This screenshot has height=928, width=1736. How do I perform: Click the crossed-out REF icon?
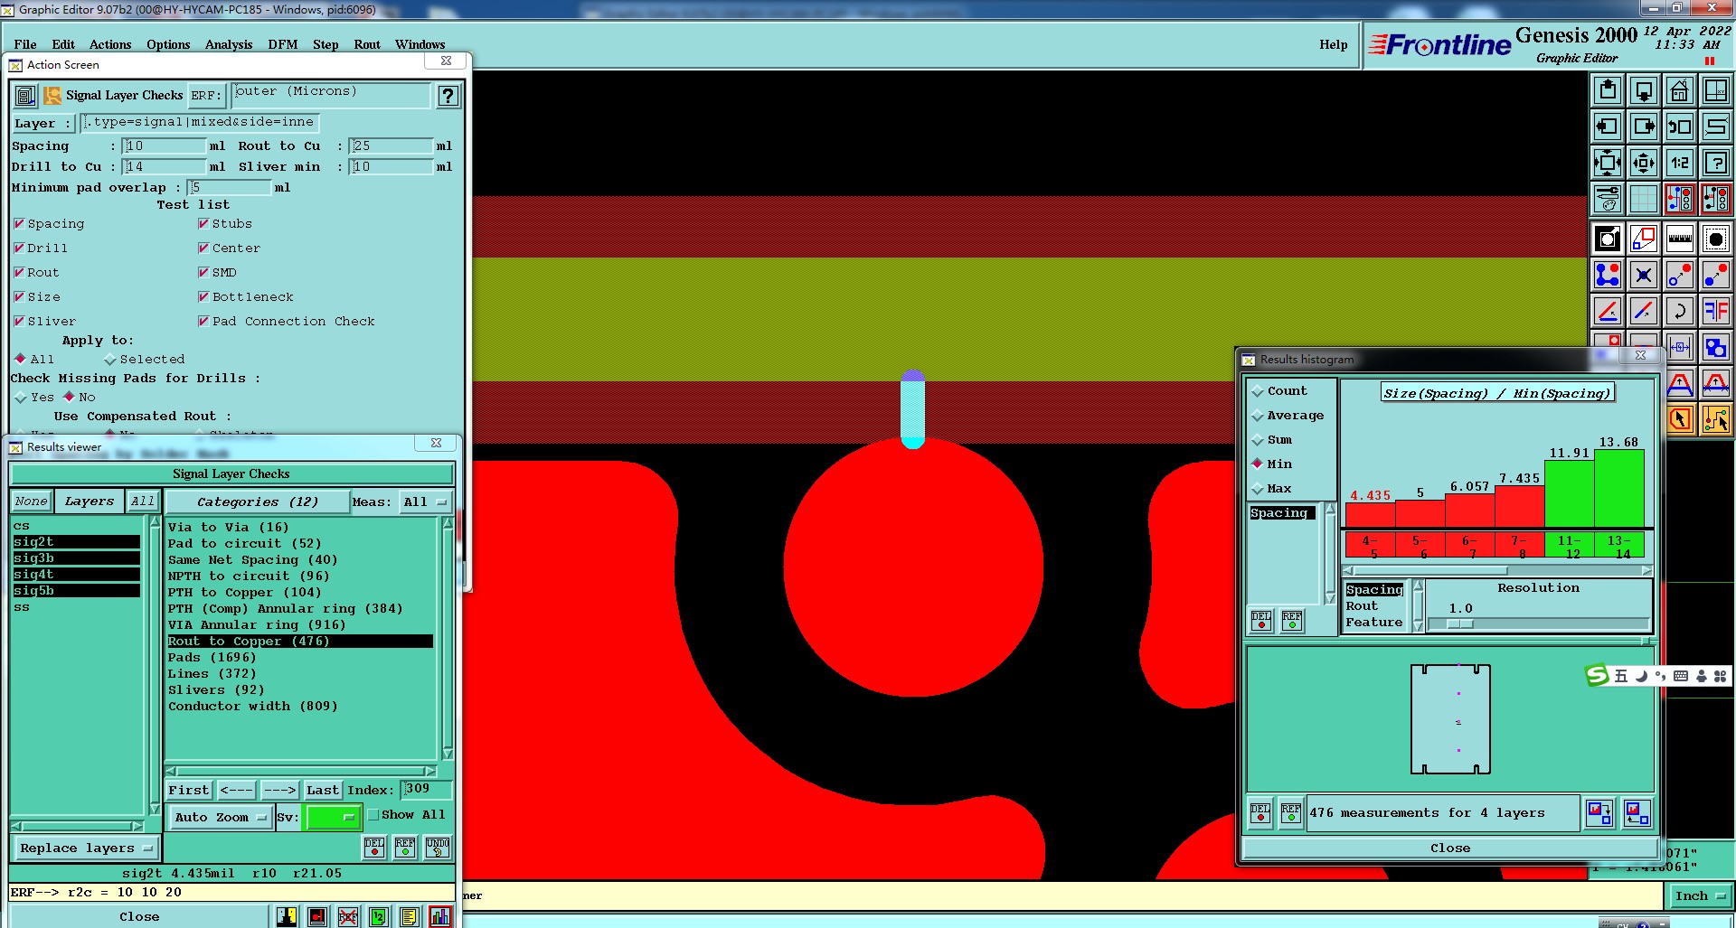[348, 916]
